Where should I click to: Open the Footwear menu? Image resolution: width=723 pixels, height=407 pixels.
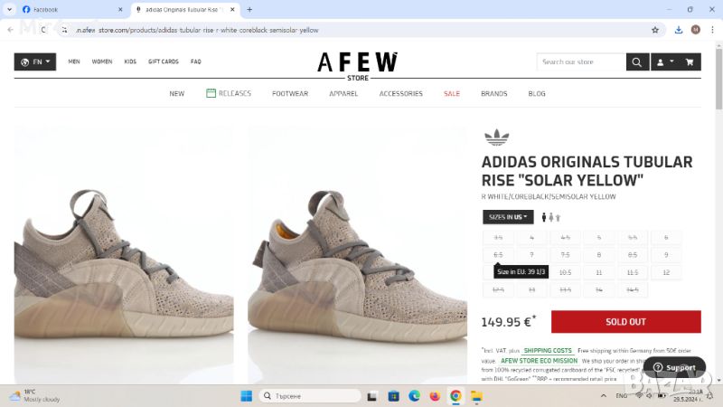point(290,94)
